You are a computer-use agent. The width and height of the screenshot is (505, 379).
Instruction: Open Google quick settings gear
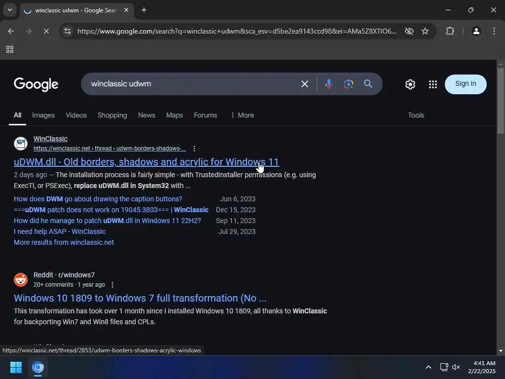pos(410,84)
